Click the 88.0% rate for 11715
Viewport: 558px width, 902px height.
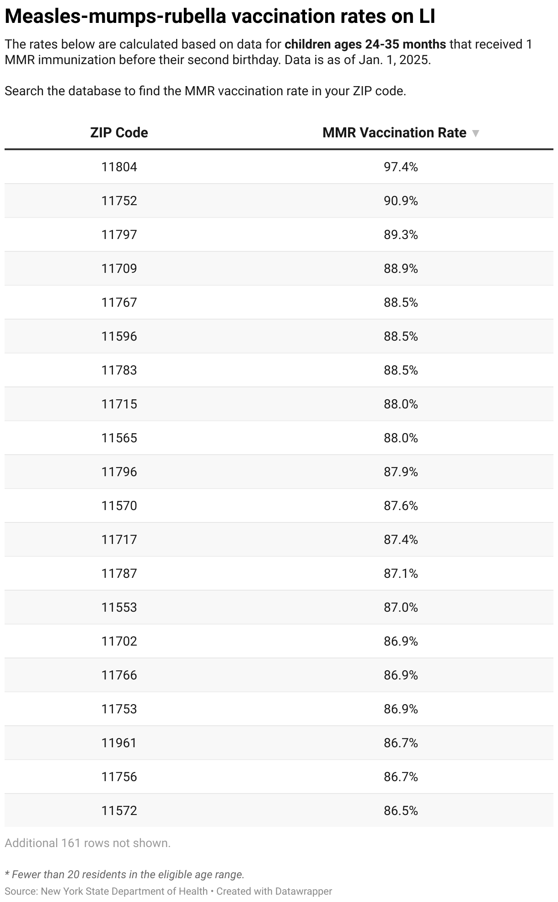tap(401, 404)
